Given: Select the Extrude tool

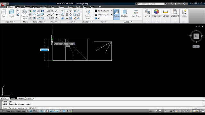Looking at the screenshot, I should [12, 13].
